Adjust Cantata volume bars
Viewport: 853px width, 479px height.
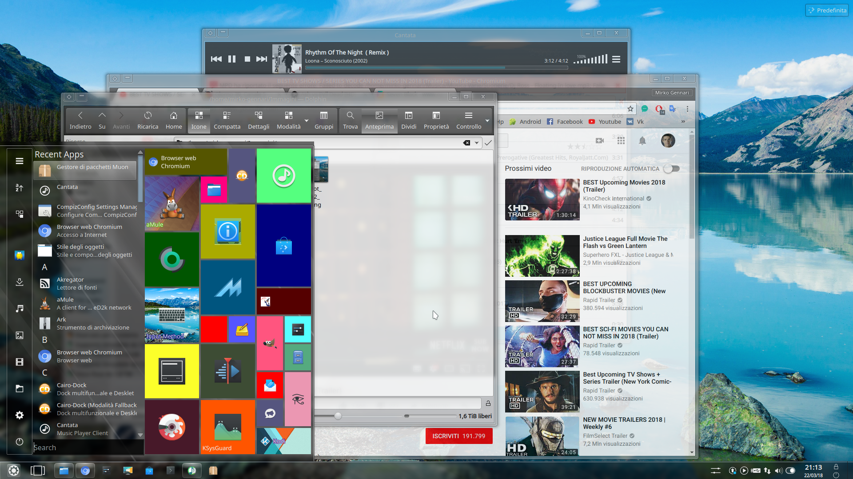590,59
